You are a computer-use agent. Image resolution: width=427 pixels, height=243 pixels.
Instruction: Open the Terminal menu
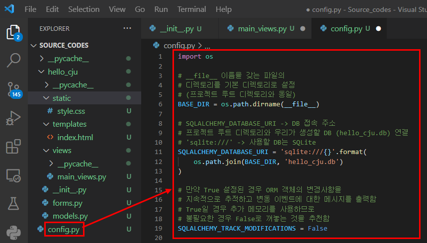192,9
